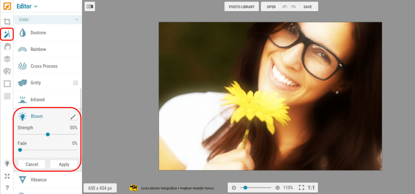Toggle the 1:1 actual size view
This screenshot has height=194, width=415.
(311, 188)
